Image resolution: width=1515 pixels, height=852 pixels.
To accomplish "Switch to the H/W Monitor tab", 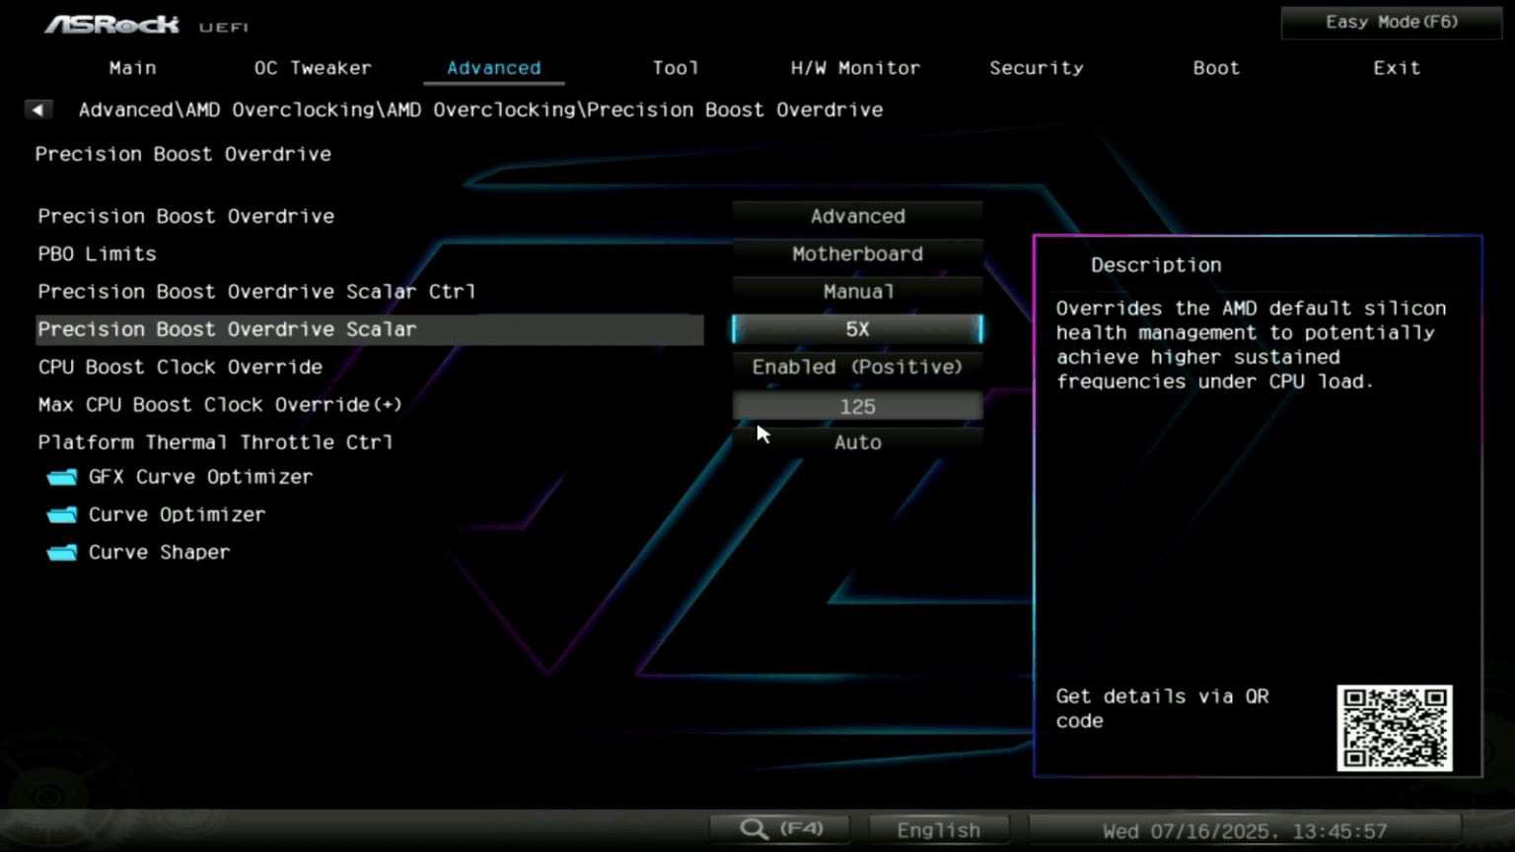I will coord(855,68).
